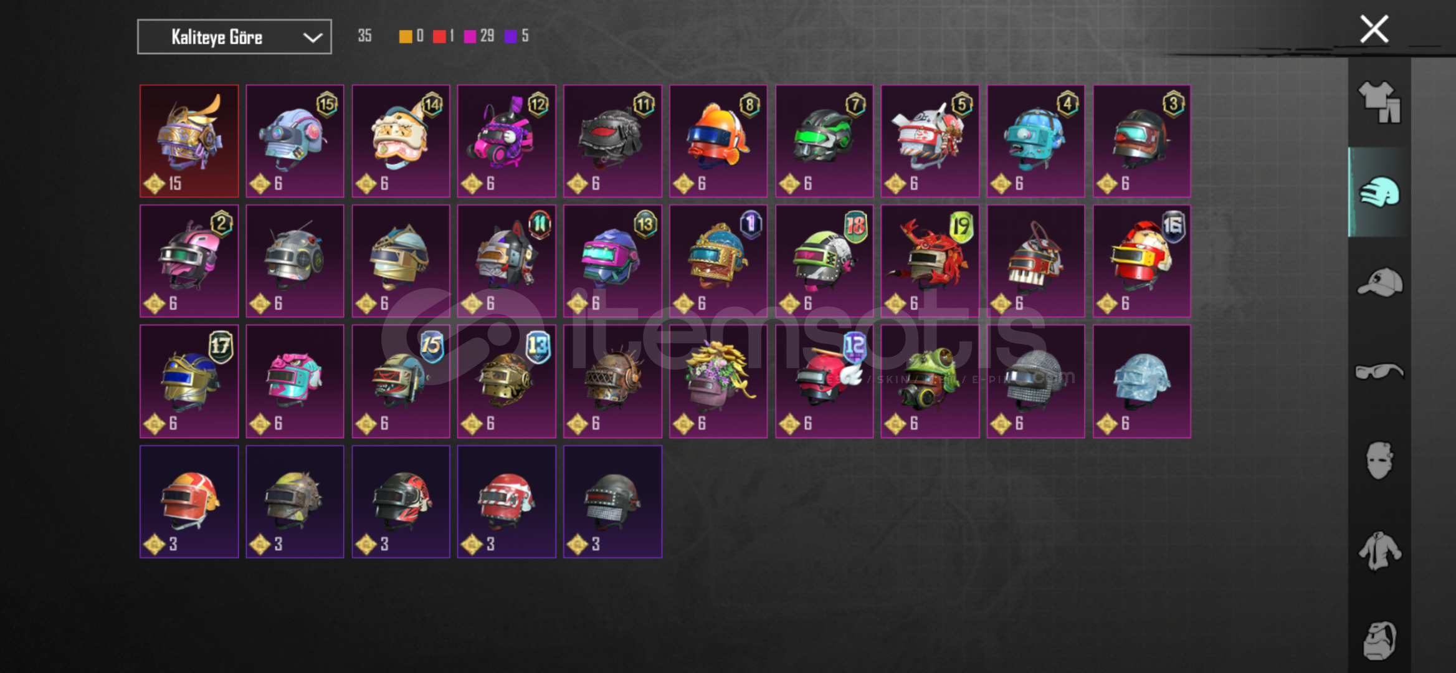
Task: Expand the Kaliteye Göre sort dropdown
Action: tap(234, 37)
